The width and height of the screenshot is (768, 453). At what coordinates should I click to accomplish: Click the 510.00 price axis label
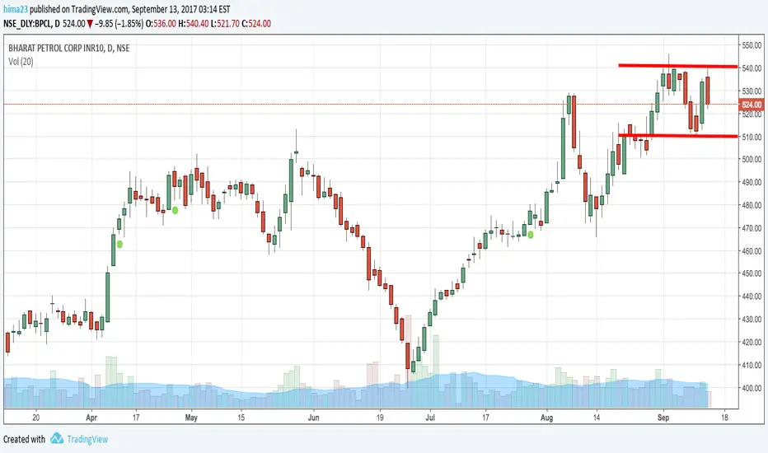coord(752,137)
